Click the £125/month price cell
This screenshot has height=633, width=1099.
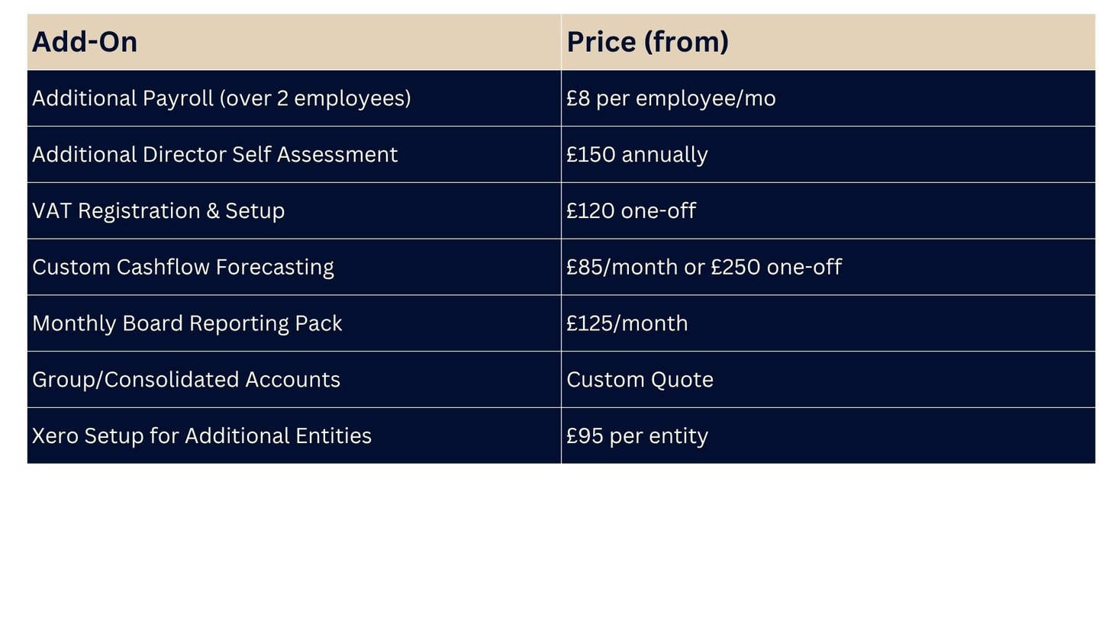pos(627,323)
